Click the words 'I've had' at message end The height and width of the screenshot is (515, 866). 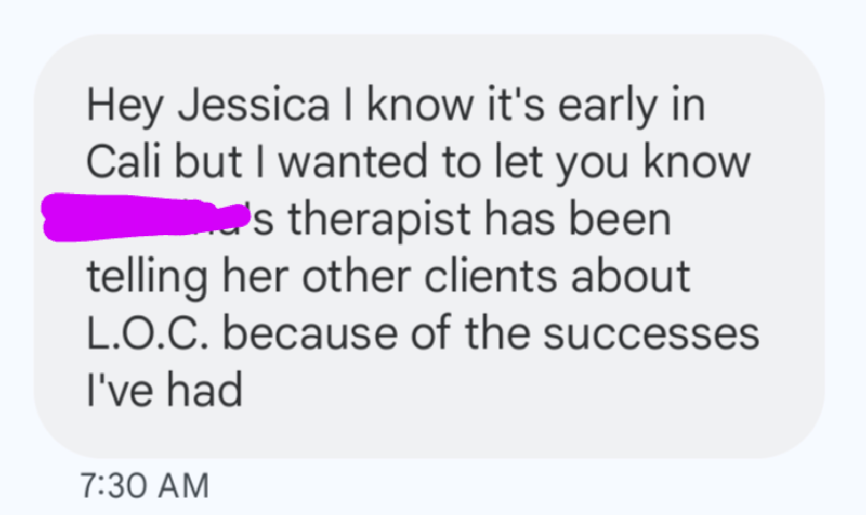(x=164, y=390)
